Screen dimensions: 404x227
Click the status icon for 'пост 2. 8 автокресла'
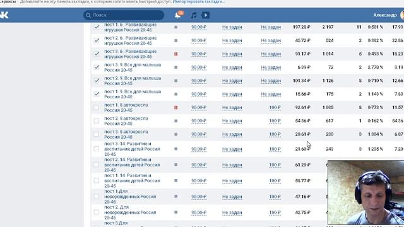[x=175, y=120]
